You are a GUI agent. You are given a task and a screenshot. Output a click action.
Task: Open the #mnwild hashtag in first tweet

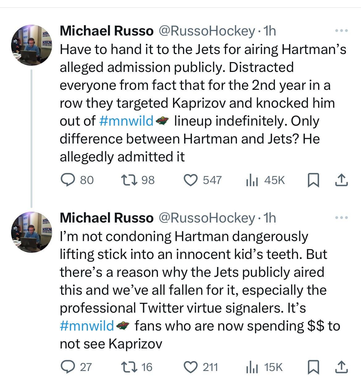click(x=127, y=121)
